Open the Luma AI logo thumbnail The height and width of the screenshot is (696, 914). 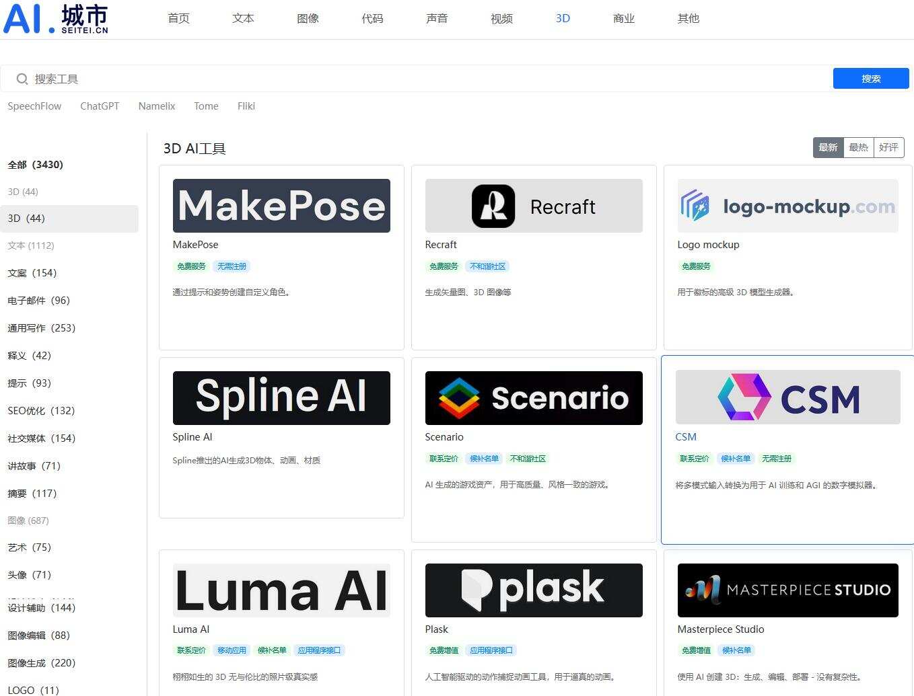click(281, 590)
